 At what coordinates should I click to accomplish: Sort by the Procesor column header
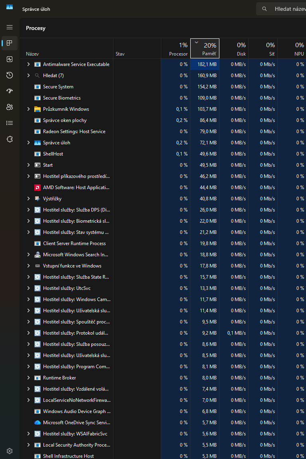[176, 49]
